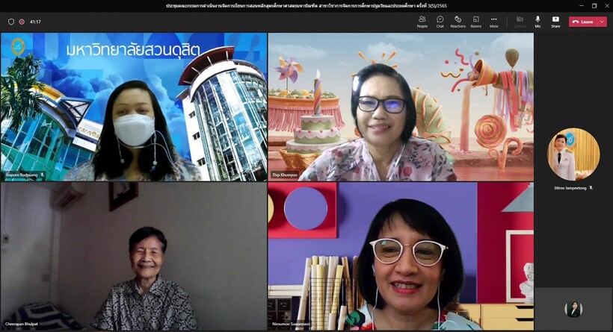Click the Niroumon Suwannasri name label
Viewport: 613px width, 332px height.
[292, 325]
